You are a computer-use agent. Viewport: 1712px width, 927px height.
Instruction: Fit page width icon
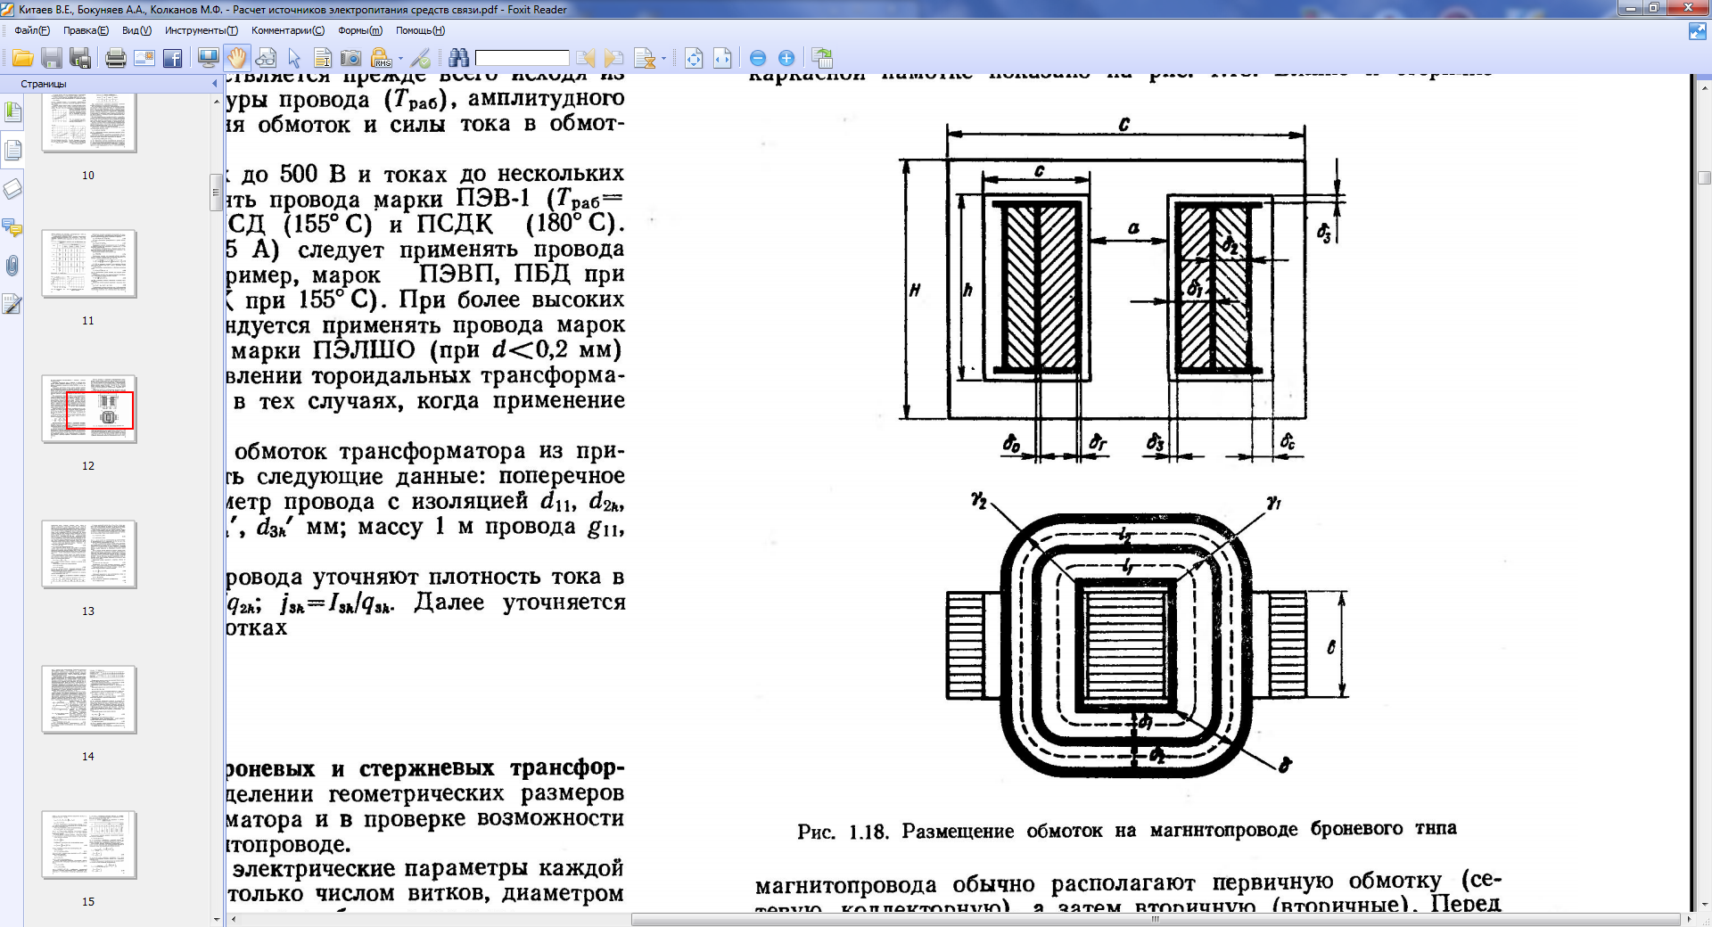[x=722, y=59]
